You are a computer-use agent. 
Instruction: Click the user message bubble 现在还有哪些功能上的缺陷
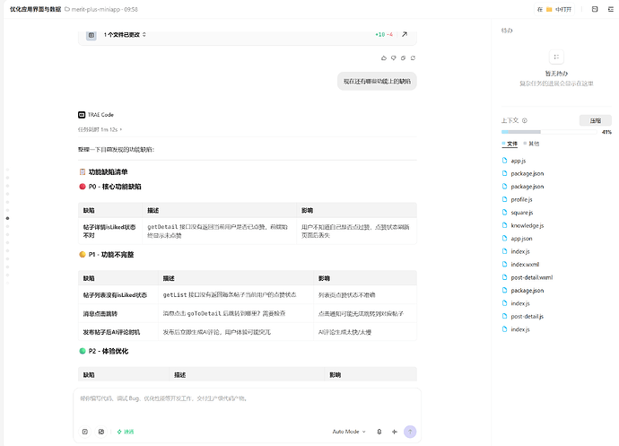(377, 82)
